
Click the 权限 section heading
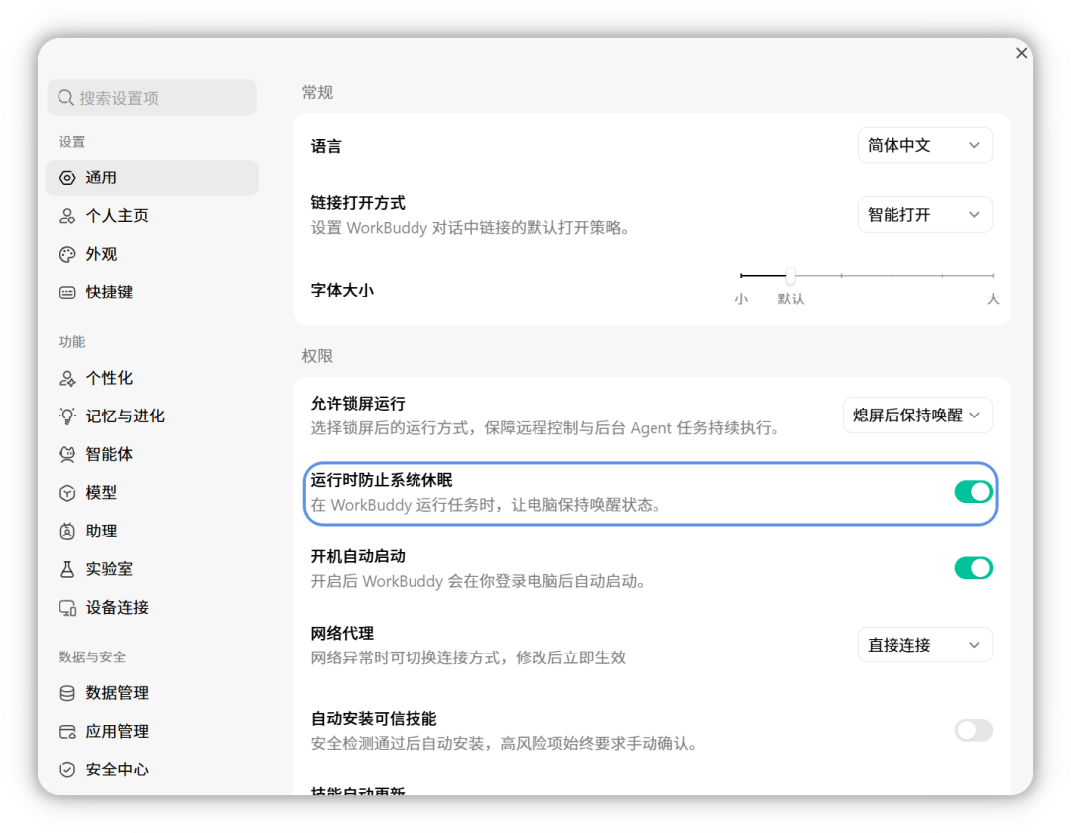(x=317, y=356)
